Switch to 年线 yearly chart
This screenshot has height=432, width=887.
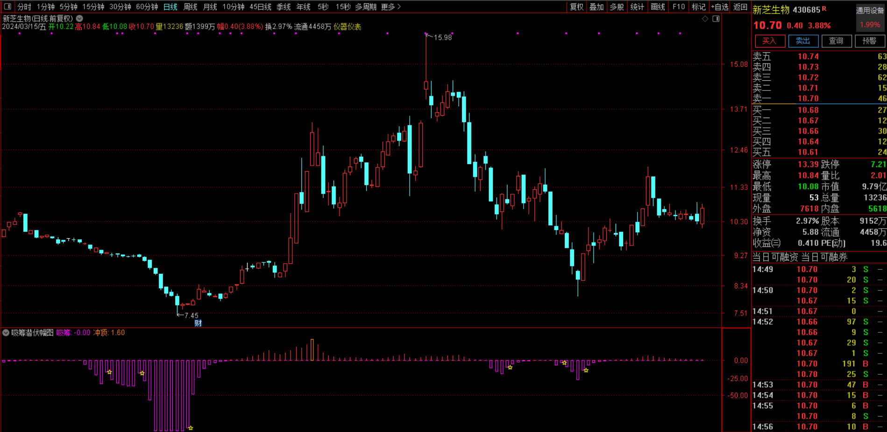click(304, 7)
